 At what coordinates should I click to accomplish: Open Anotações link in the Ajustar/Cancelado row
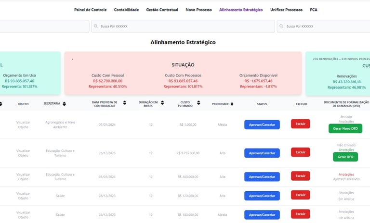(346, 174)
